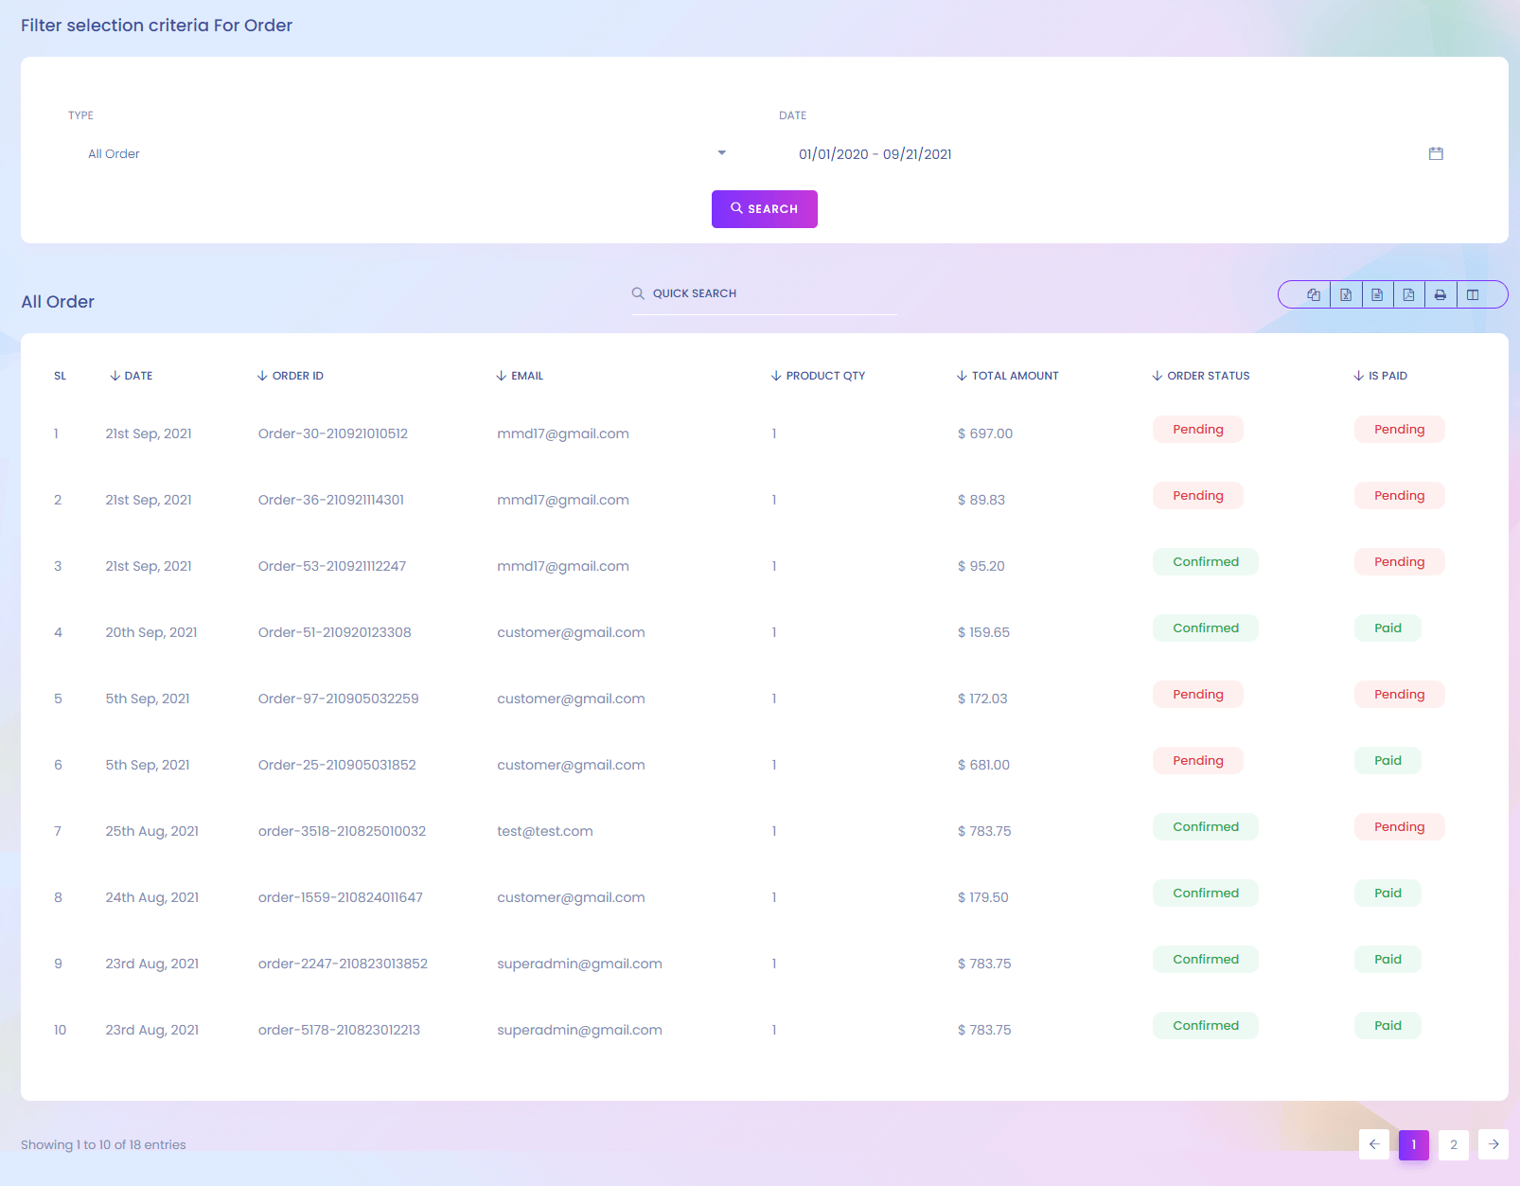Export orders as Excel file
The image size is (1520, 1186).
click(1346, 295)
